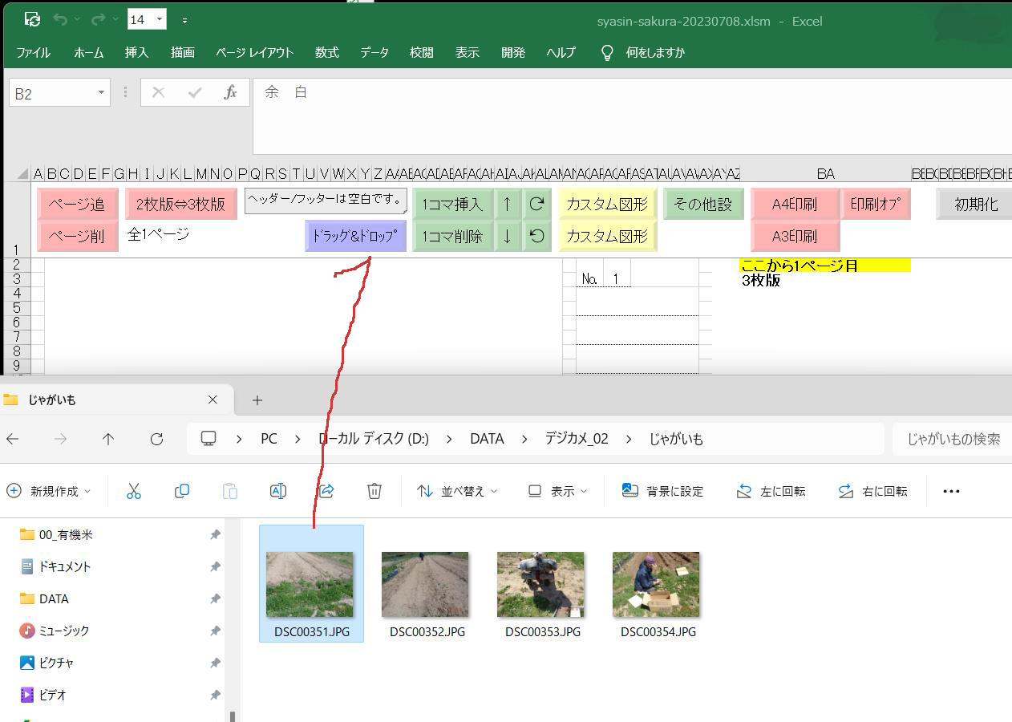Open the 数式 ribbon tab
Viewport: 1012px width, 722px height.
pyautogui.click(x=326, y=52)
